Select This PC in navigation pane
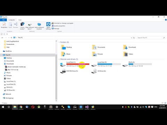This screenshot has height=125, width=167. (x=8, y=55)
